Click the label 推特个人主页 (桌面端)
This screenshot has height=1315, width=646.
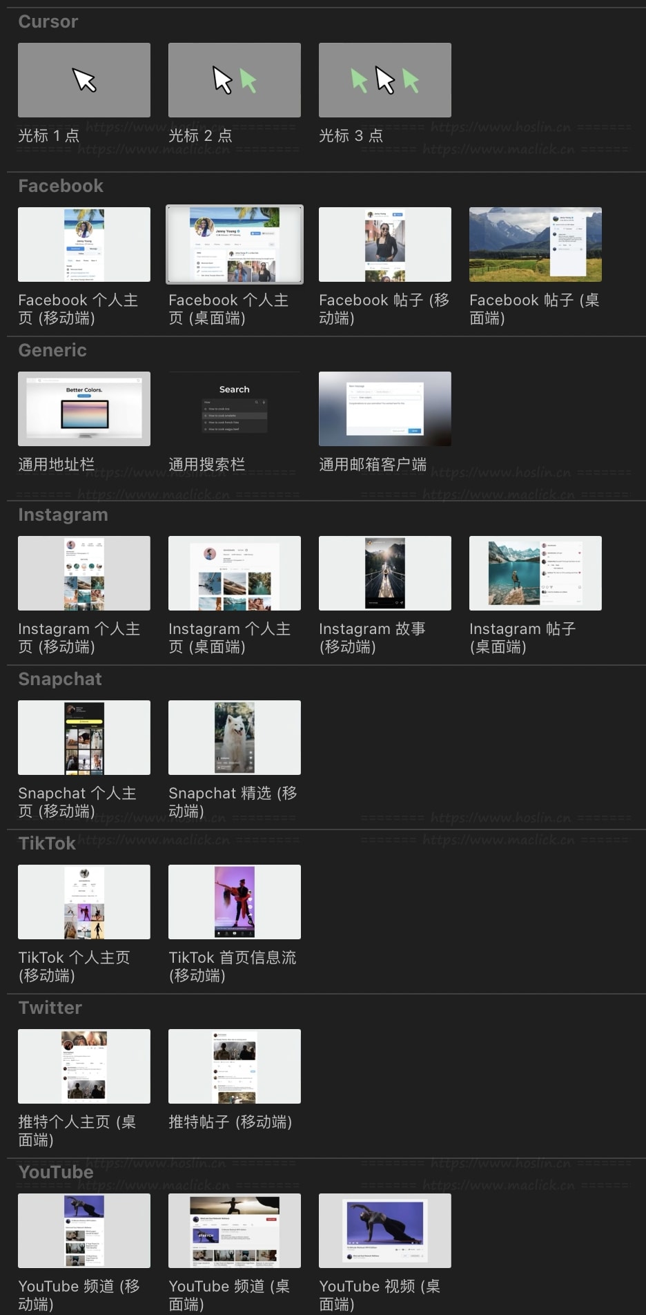tap(77, 1131)
